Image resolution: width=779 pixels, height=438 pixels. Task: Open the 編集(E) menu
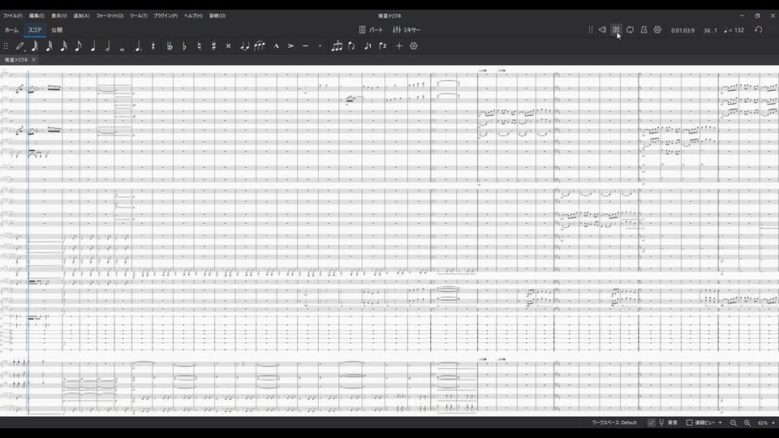[x=37, y=16]
